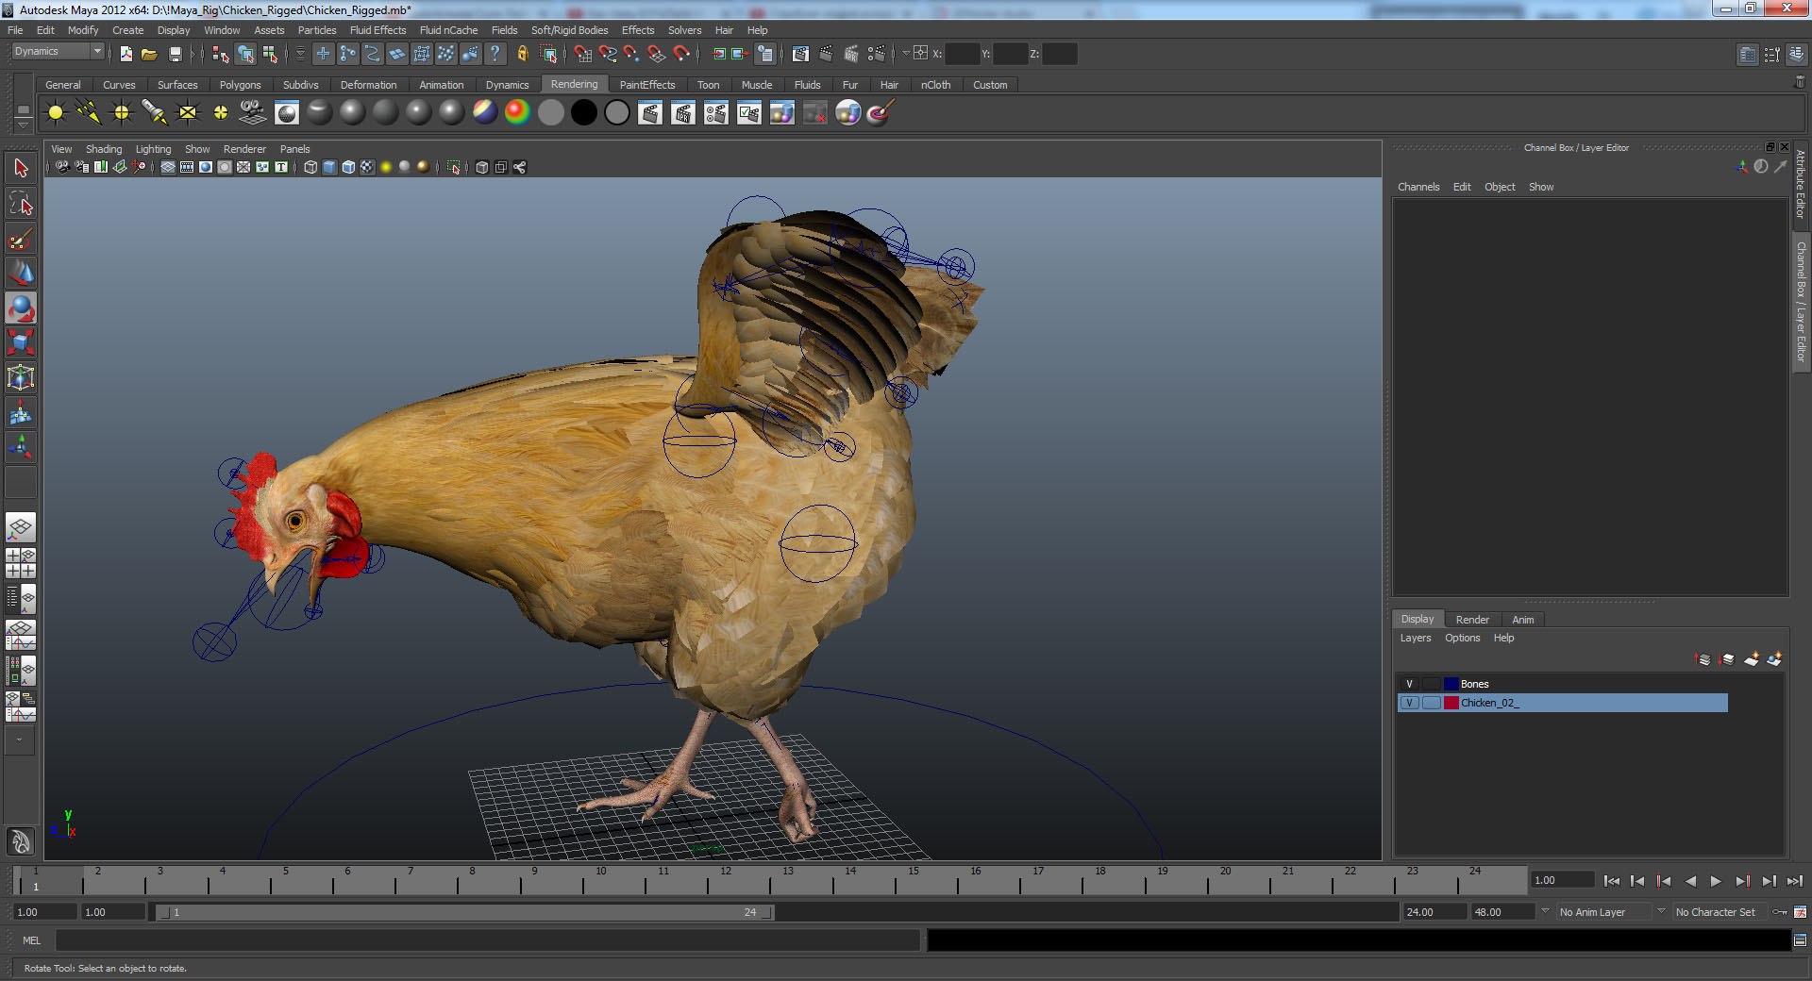This screenshot has height=981, width=1812.
Task: Open the input line operations dropdown
Action: point(906,54)
